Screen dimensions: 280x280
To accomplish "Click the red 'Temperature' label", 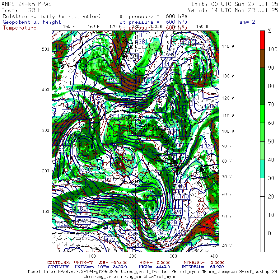I will [x=20, y=28].
